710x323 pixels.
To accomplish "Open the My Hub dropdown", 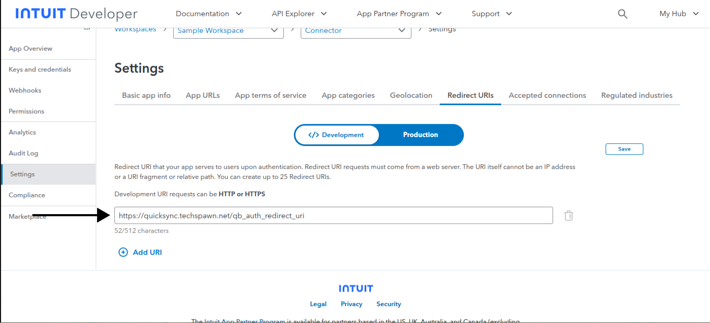I will 679,14.
